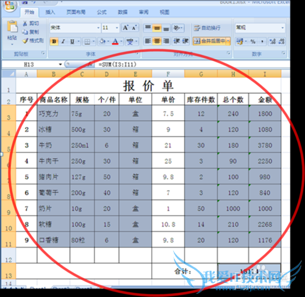Toggle 合并后居中 merge and center
Screen dimensions: 305x297
click(x=209, y=41)
